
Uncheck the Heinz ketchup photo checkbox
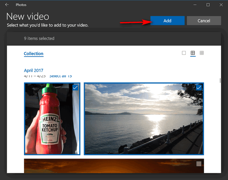[75, 88]
